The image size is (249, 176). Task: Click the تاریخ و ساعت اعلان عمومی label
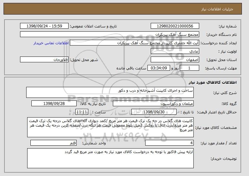coord(93,26)
